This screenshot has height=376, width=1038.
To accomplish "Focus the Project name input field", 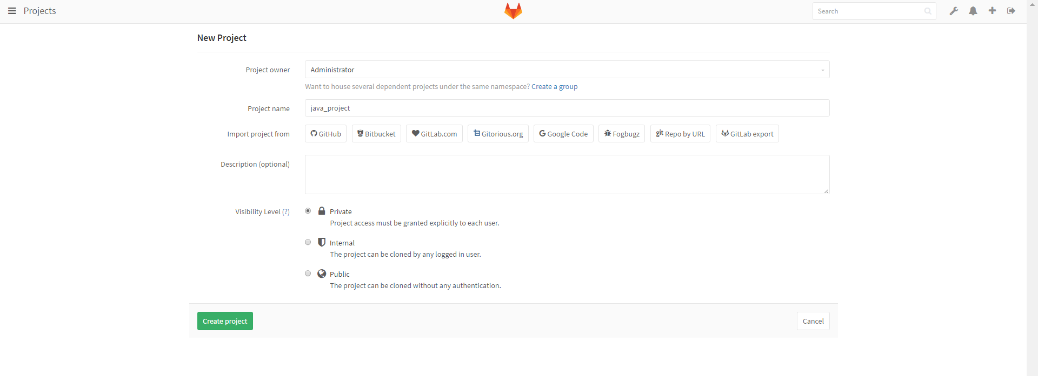I will [567, 108].
